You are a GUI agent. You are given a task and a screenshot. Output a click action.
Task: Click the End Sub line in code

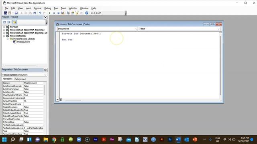67,40
